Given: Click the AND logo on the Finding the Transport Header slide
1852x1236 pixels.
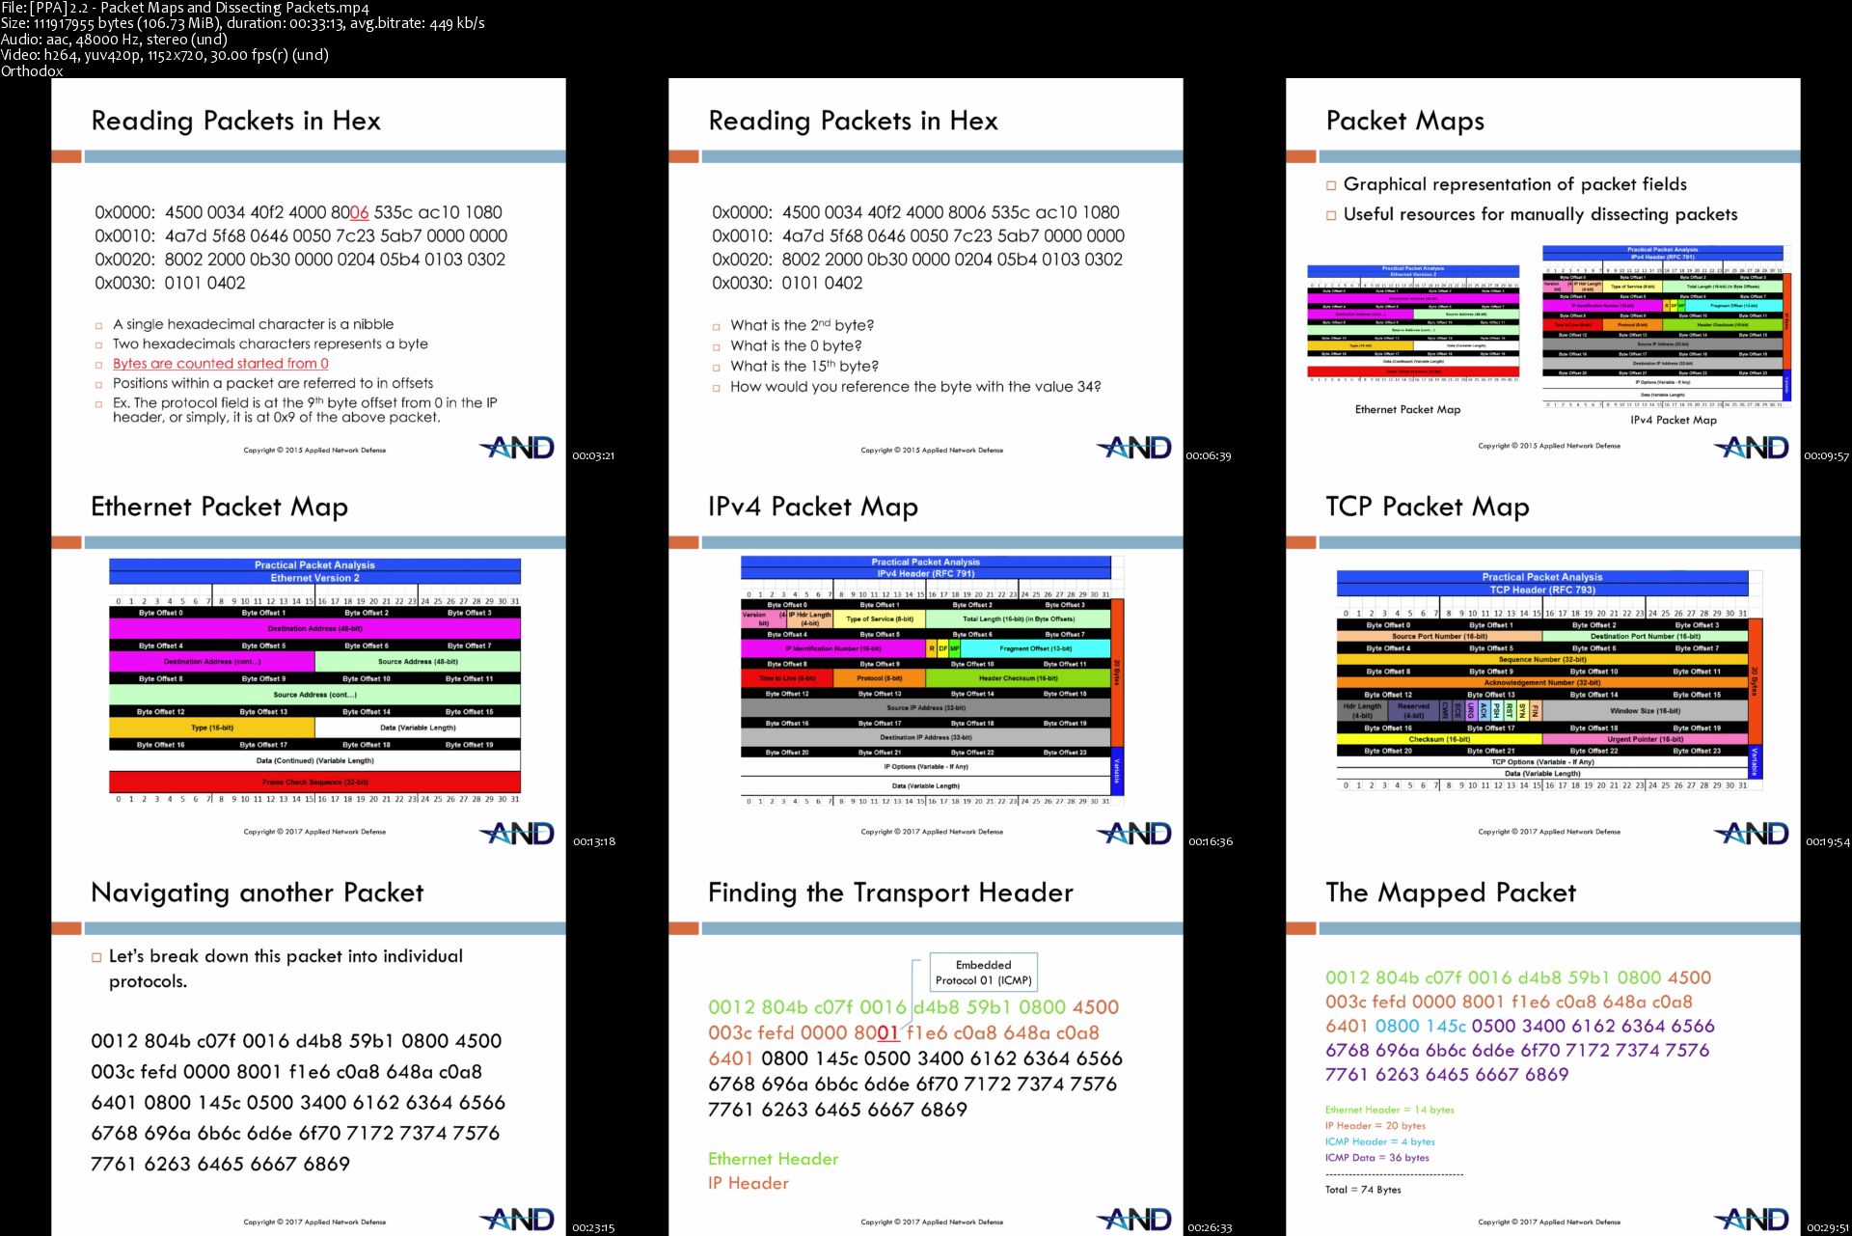Looking at the screenshot, I should pos(1134,1220).
